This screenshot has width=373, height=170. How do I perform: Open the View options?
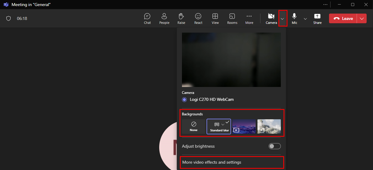(215, 18)
